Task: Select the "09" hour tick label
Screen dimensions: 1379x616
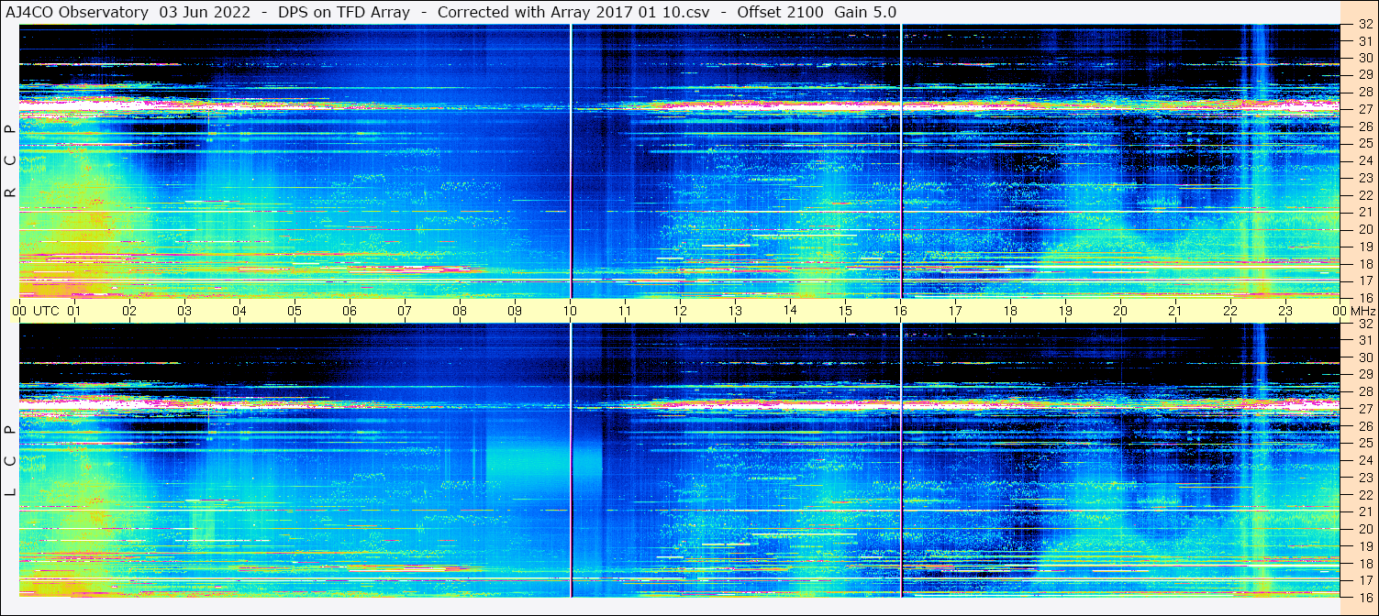Action: (515, 311)
